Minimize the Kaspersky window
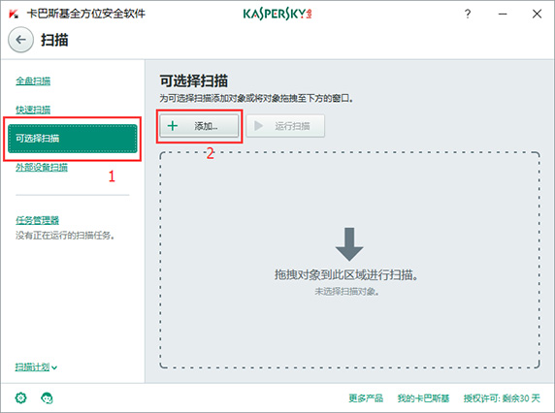The height and width of the screenshot is (413, 555). click(x=503, y=14)
